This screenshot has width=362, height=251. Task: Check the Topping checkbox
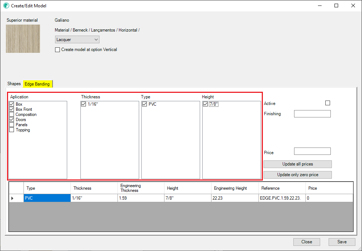coord(11,130)
